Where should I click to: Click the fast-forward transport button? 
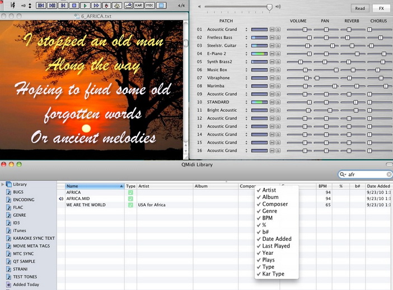coord(96,5)
